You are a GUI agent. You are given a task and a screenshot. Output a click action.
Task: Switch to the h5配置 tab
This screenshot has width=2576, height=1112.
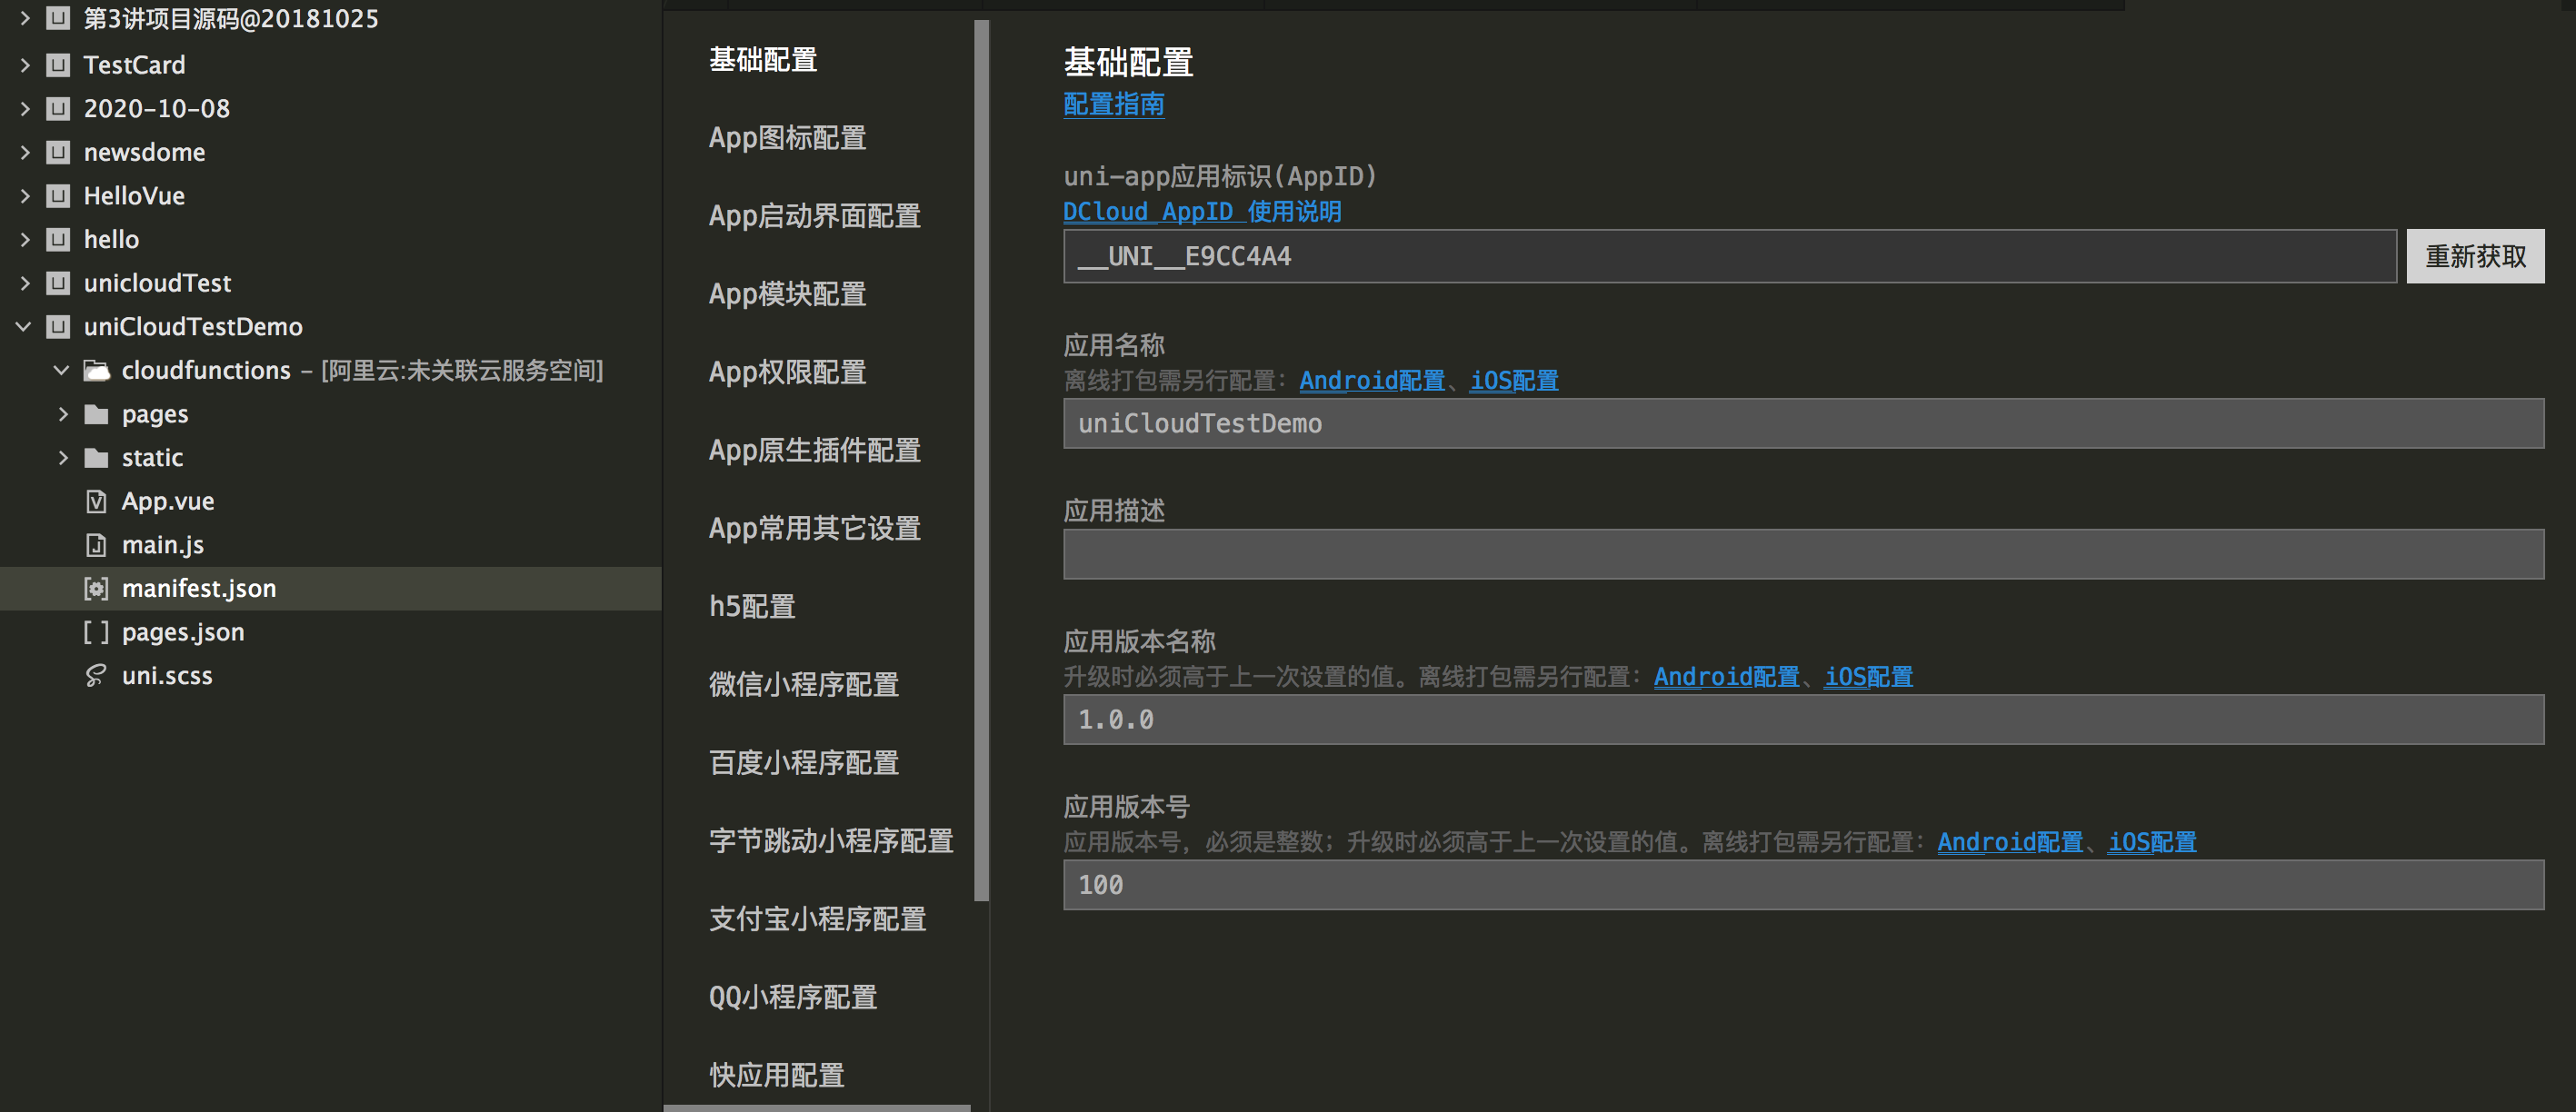(x=751, y=605)
